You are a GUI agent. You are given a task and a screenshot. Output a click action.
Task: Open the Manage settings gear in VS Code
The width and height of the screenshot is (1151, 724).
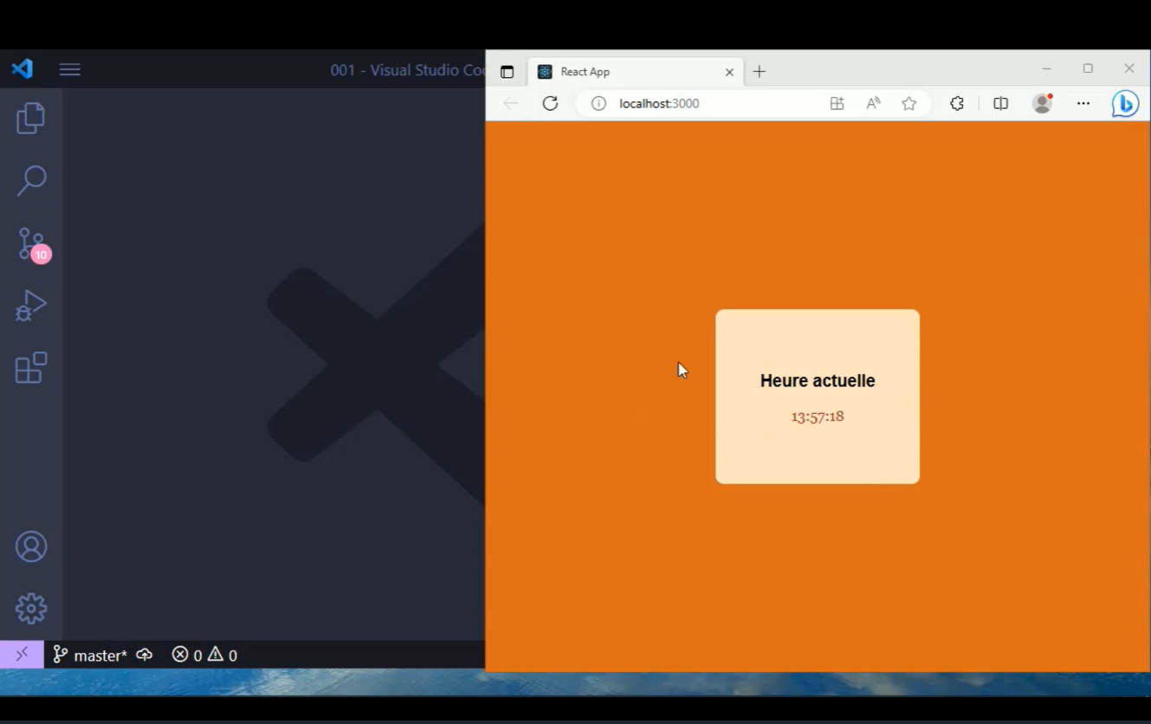30,608
